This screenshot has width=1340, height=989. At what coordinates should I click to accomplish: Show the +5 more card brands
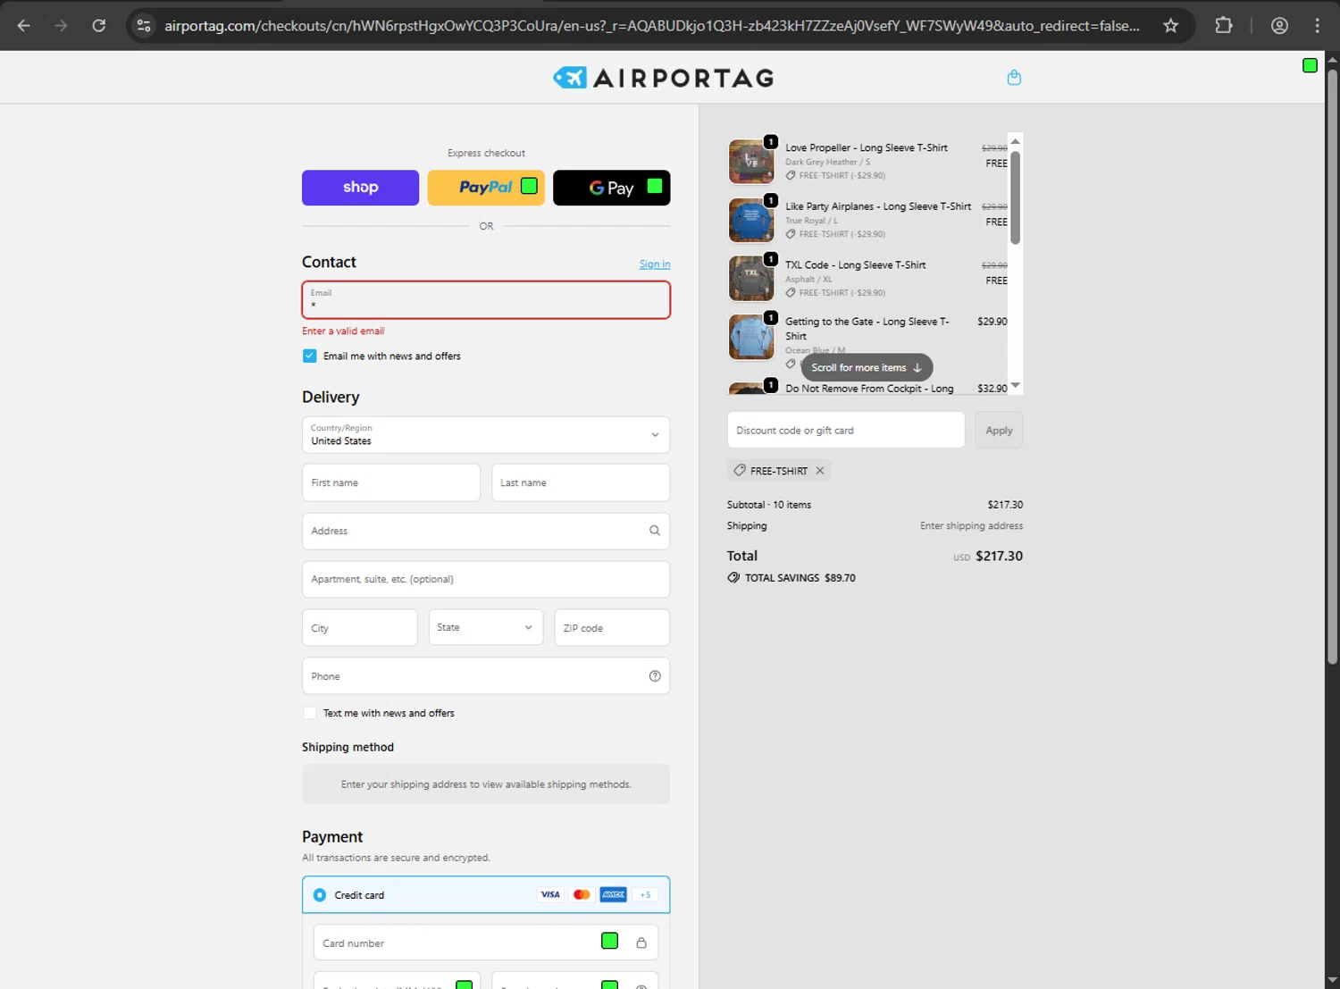click(645, 894)
